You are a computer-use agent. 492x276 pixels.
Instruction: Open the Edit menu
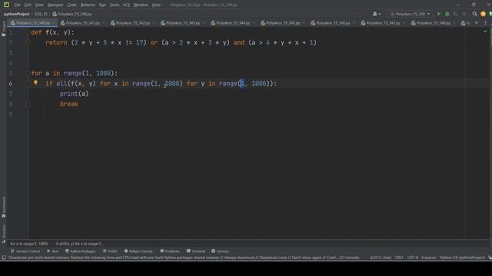pos(28,5)
